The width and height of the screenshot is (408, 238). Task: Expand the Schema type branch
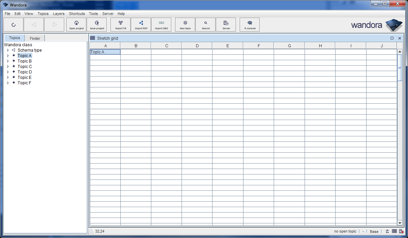pos(8,50)
